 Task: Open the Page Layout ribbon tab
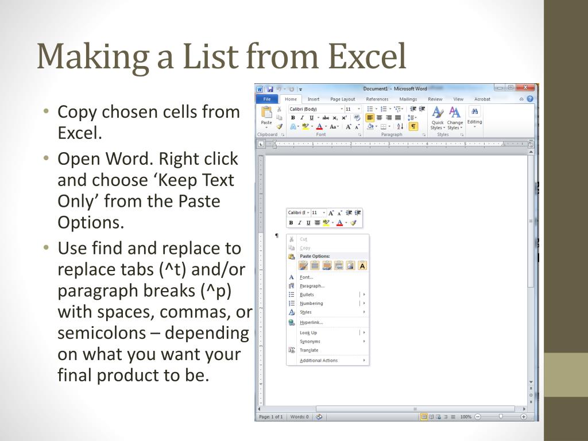tap(342, 99)
